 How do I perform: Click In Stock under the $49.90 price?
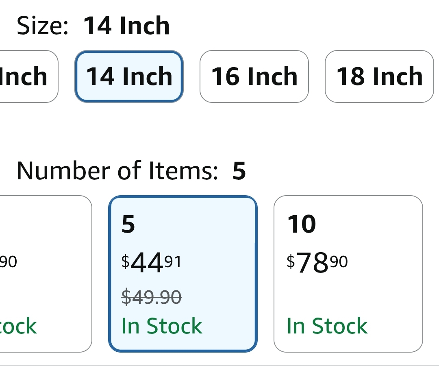click(x=162, y=326)
